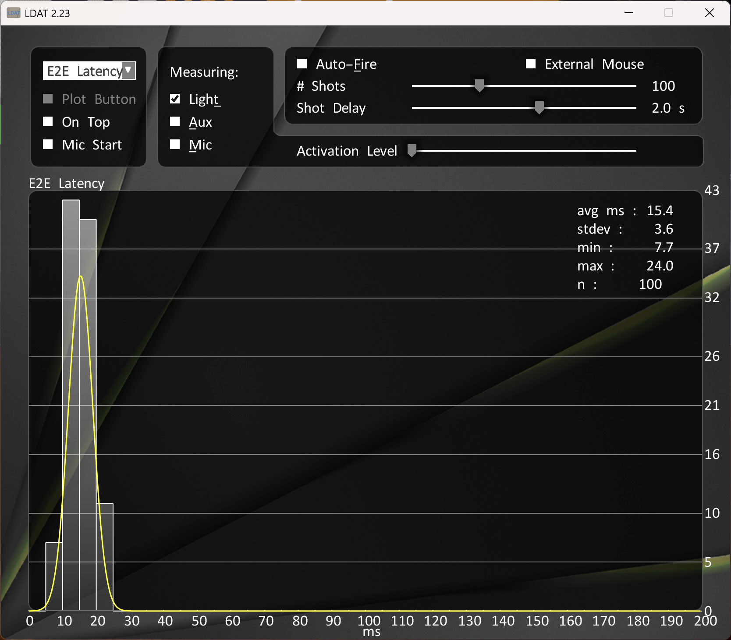The width and height of the screenshot is (731, 640).
Task: Click the LDAT app icon in title bar
Action: (x=13, y=13)
